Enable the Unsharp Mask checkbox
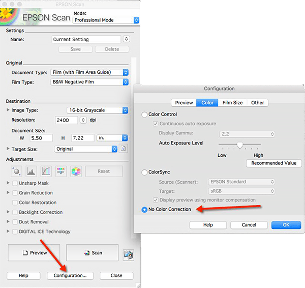Viewport: 305px width, 288px height. pyautogui.click(x=15, y=183)
